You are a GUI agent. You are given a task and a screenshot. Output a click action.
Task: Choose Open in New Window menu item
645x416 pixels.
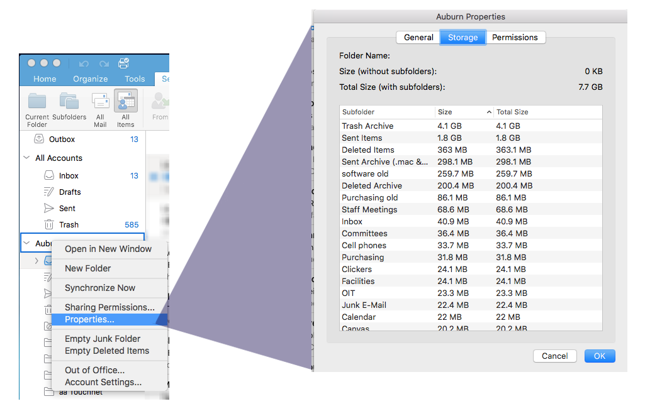pos(109,249)
